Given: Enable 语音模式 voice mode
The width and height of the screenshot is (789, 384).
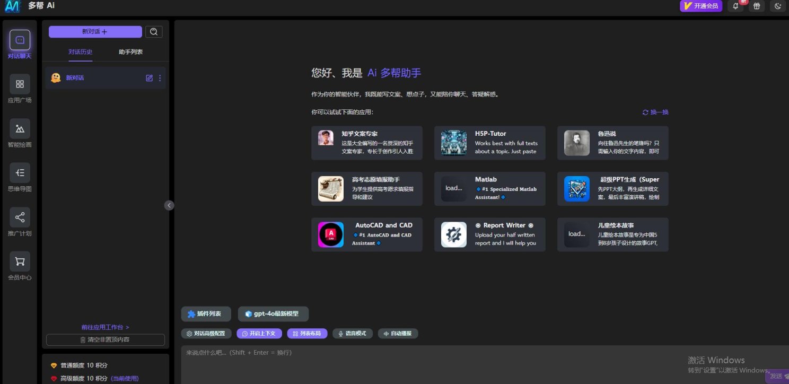Looking at the screenshot, I should click(x=353, y=333).
